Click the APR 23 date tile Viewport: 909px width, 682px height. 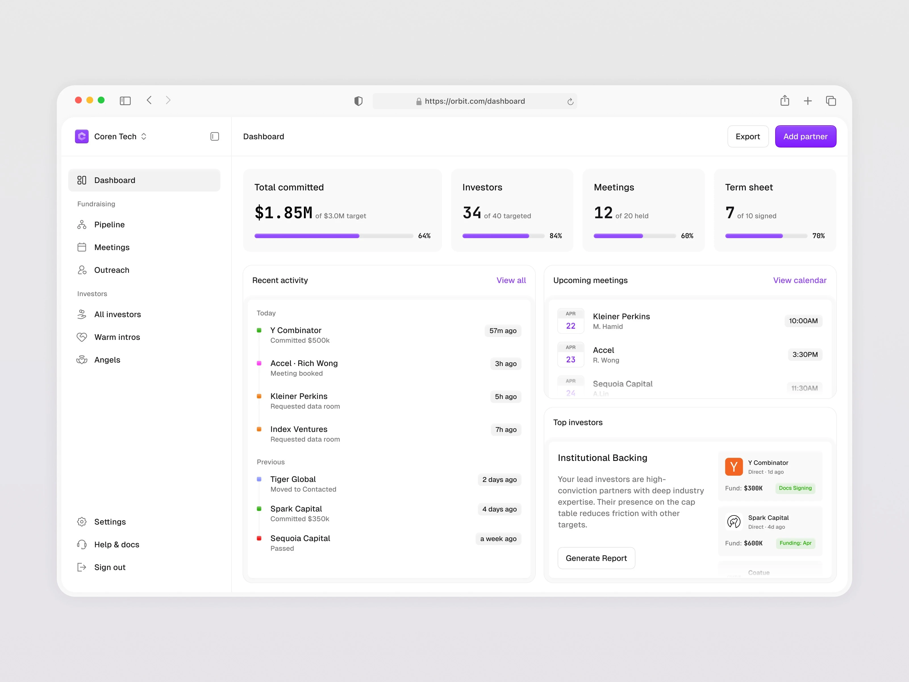click(x=570, y=354)
